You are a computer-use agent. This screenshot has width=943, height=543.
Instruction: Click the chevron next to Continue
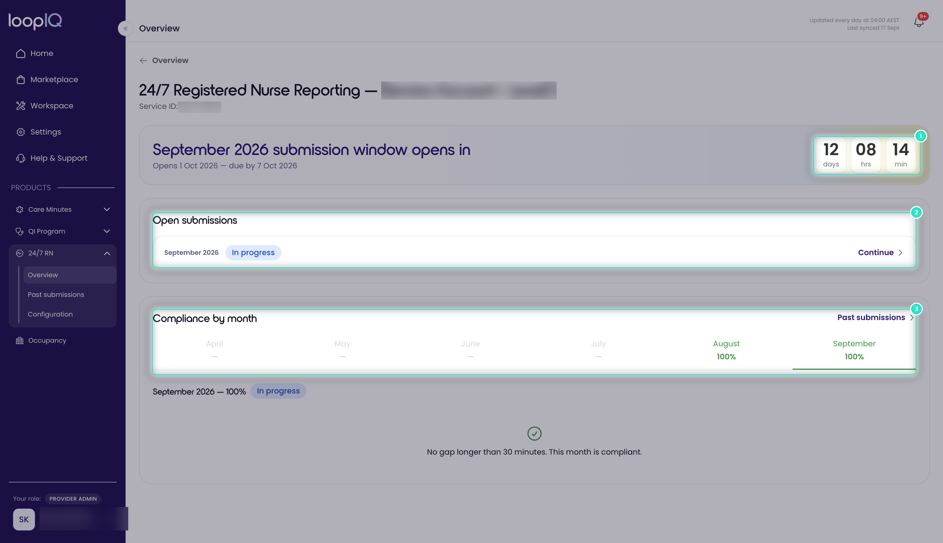pyautogui.click(x=900, y=253)
